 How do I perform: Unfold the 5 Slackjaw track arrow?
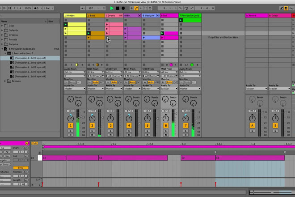158,16
